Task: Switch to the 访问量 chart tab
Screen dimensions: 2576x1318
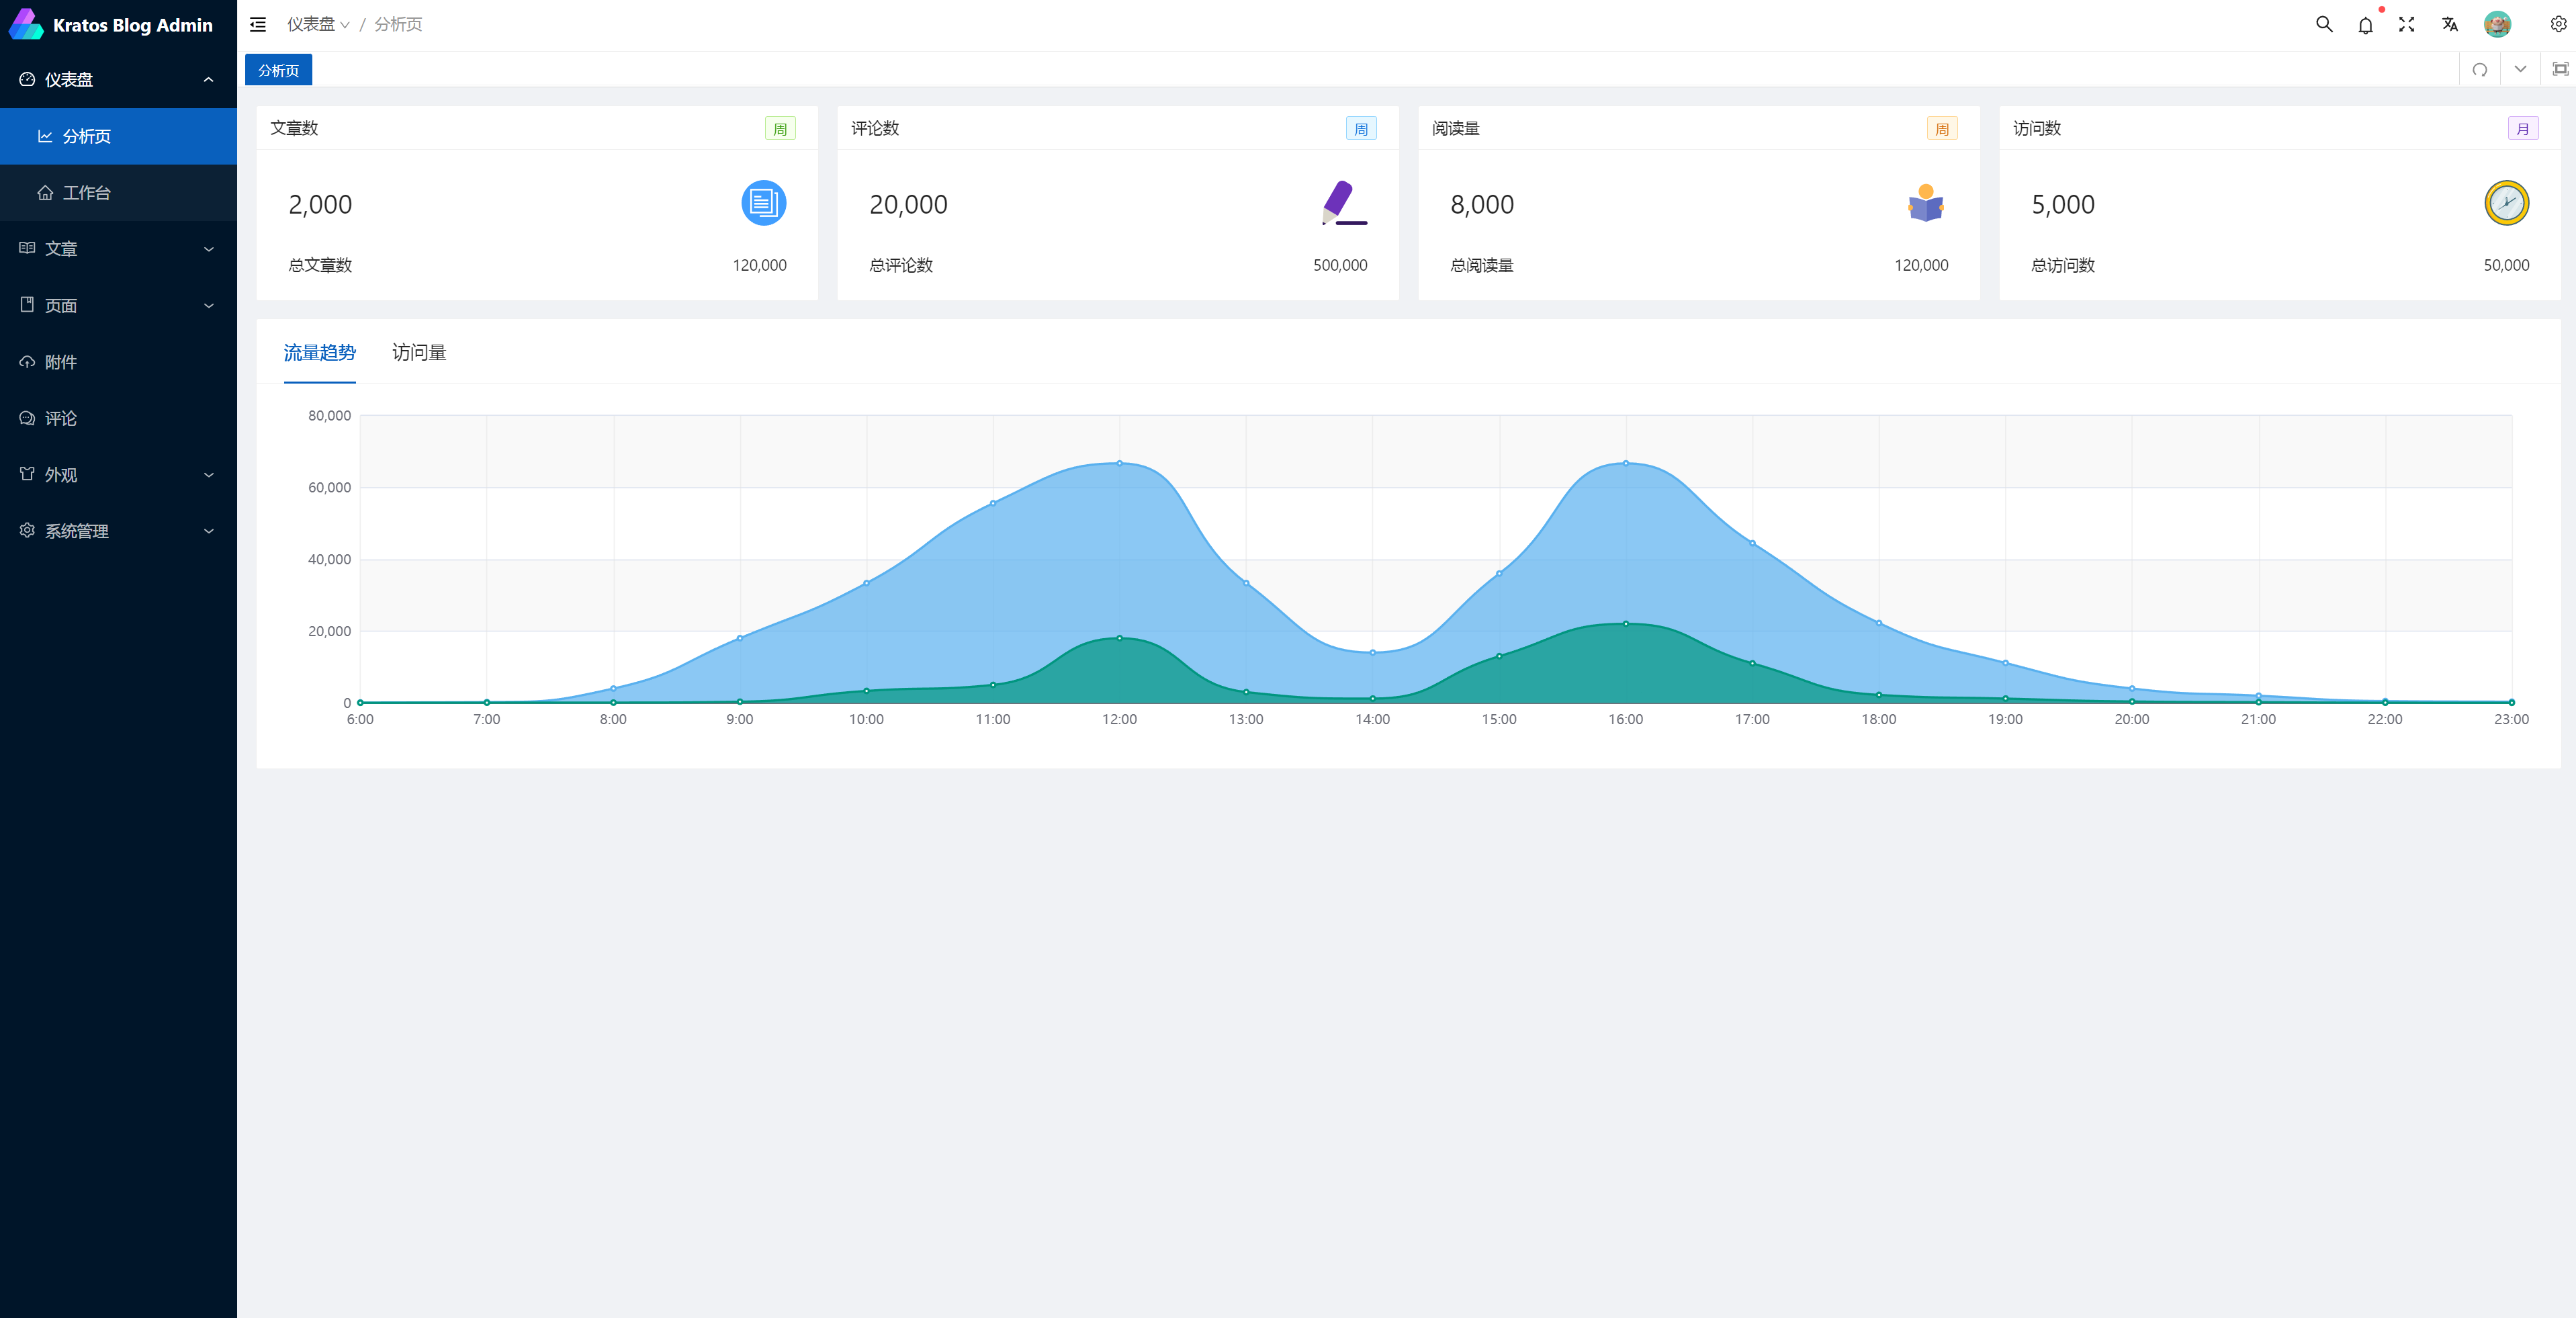Action: [x=419, y=352]
